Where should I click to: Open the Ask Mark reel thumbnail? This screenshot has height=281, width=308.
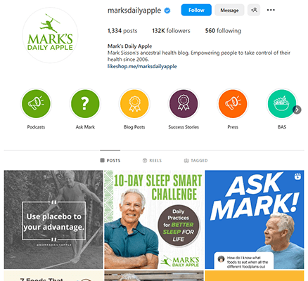click(x=255, y=219)
